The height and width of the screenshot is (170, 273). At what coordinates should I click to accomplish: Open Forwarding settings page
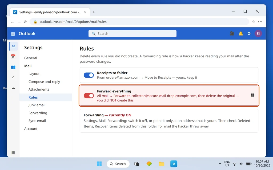point(38,113)
